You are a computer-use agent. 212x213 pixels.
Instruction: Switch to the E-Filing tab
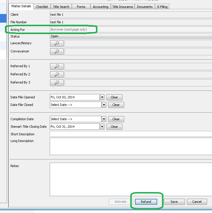(x=162, y=7)
